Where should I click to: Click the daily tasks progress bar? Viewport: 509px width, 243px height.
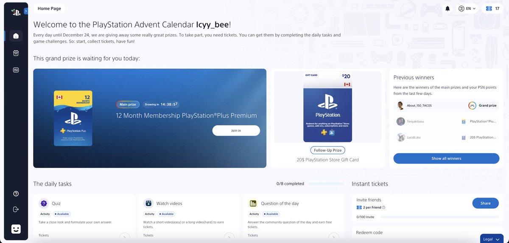point(326,184)
